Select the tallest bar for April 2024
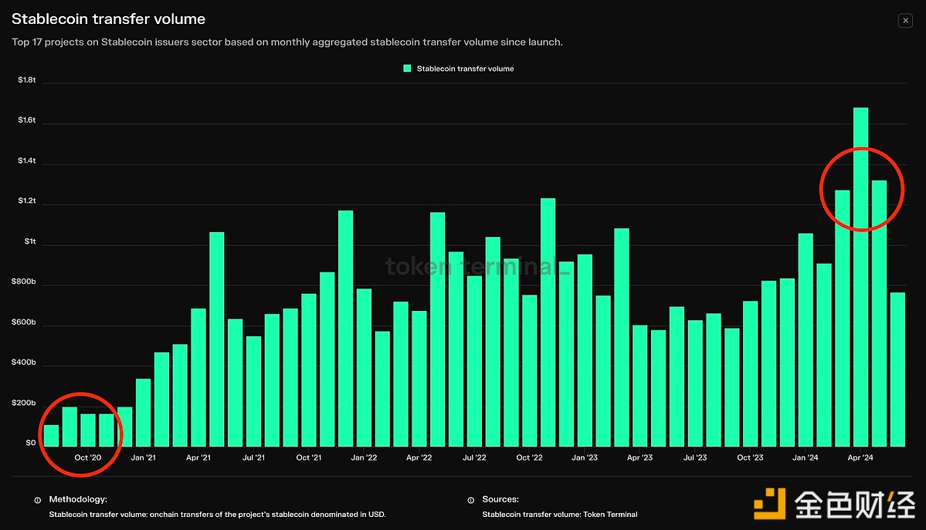The height and width of the screenshot is (530, 926). [x=860, y=276]
